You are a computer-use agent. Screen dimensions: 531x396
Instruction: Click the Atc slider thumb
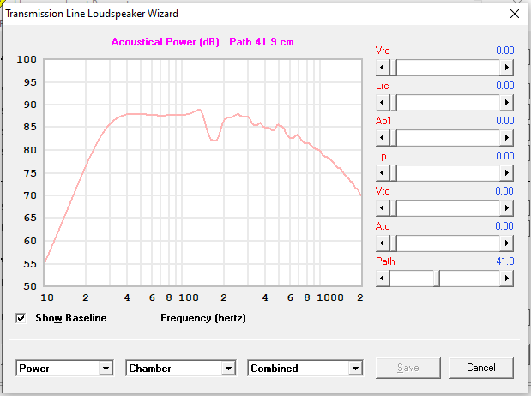coord(394,243)
